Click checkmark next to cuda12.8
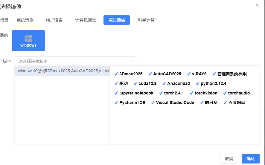Image resolution: width=265 pixels, height=165 pixels. pos(135,83)
